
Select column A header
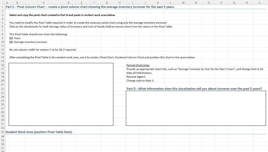coord(7,3)
